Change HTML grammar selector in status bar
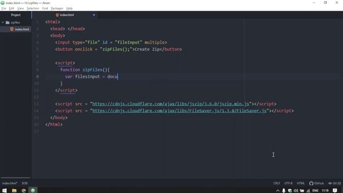The height and width of the screenshot is (193, 343). click(x=301, y=183)
